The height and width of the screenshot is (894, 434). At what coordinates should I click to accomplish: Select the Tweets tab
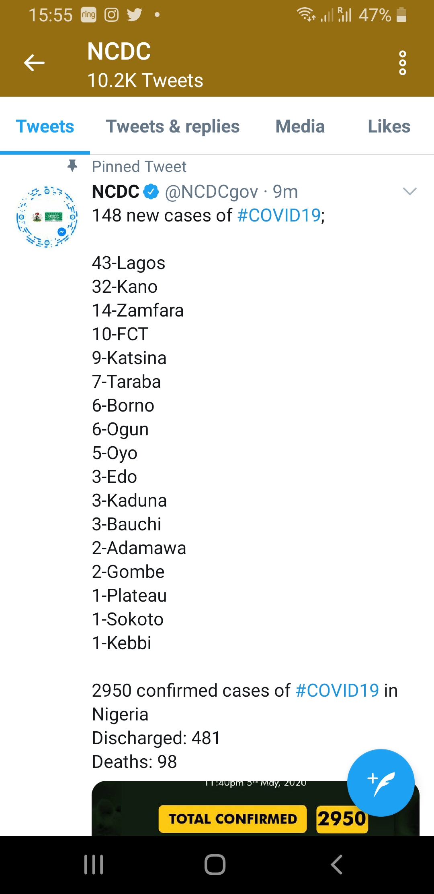click(45, 126)
